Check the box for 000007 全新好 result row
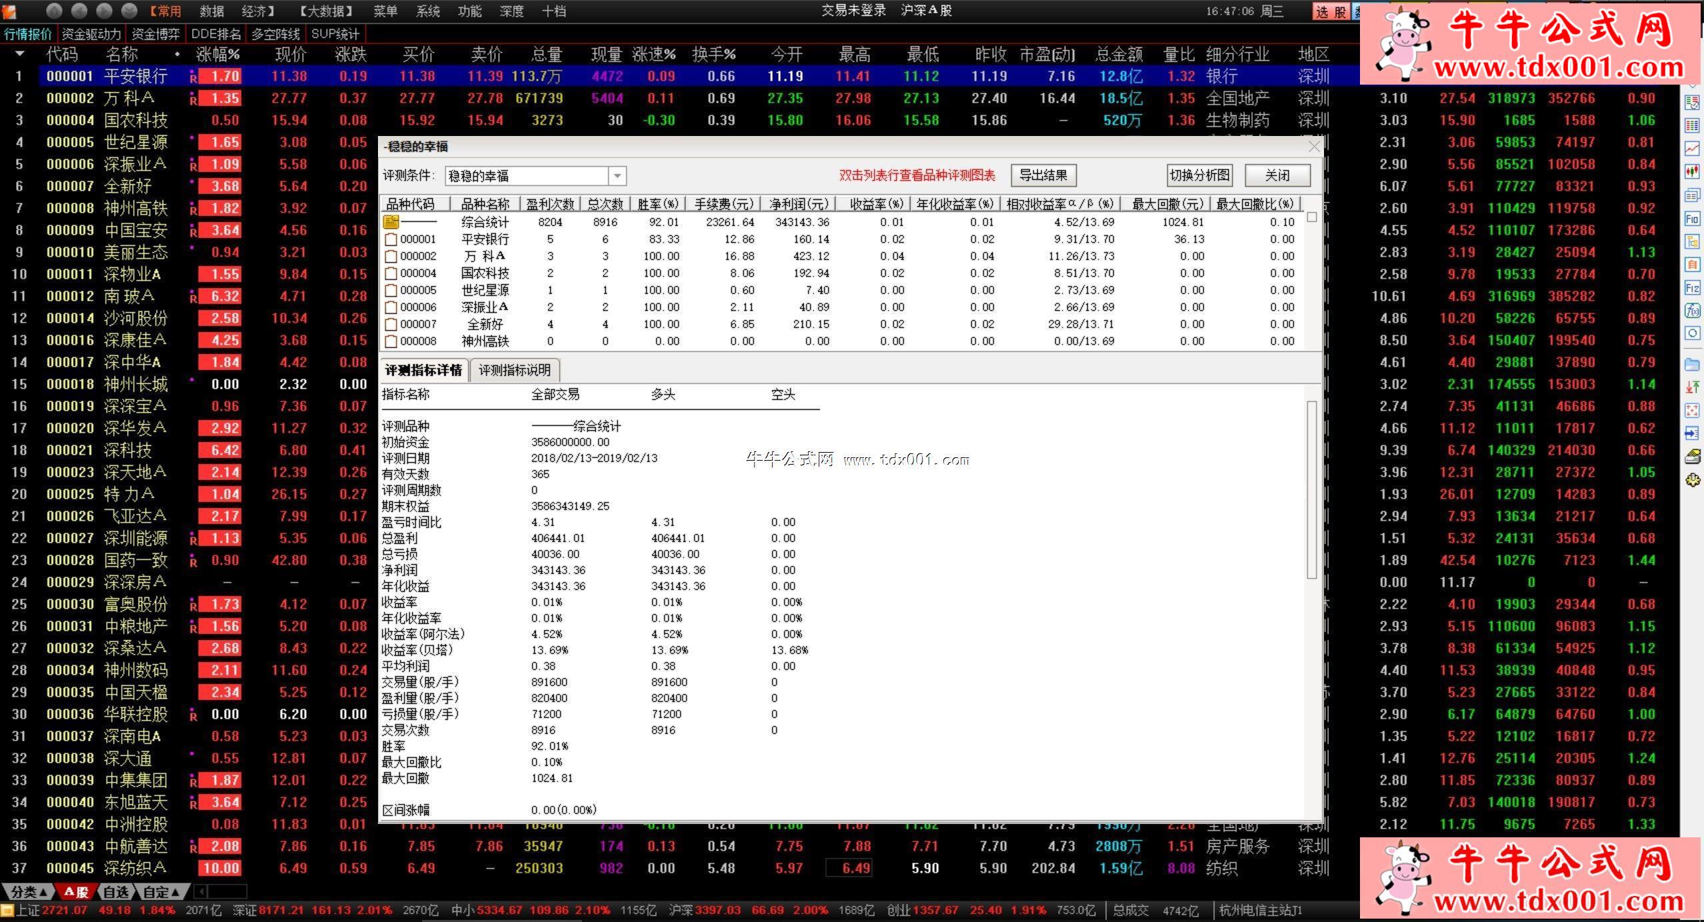The image size is (1704, 922). point(391,324)
